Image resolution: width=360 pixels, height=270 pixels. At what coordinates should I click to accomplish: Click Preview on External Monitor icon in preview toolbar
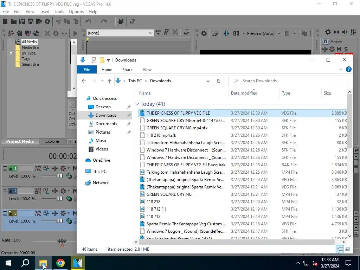point(215,33)
